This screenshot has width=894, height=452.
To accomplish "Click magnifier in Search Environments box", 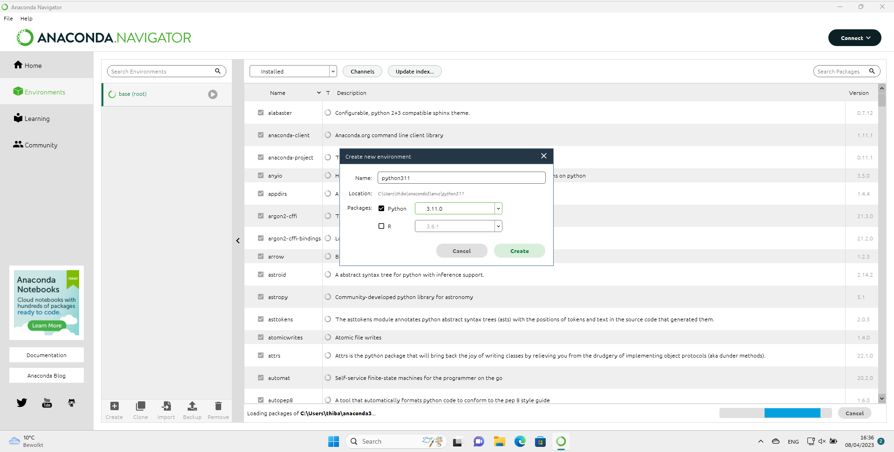I will point(217,71).
